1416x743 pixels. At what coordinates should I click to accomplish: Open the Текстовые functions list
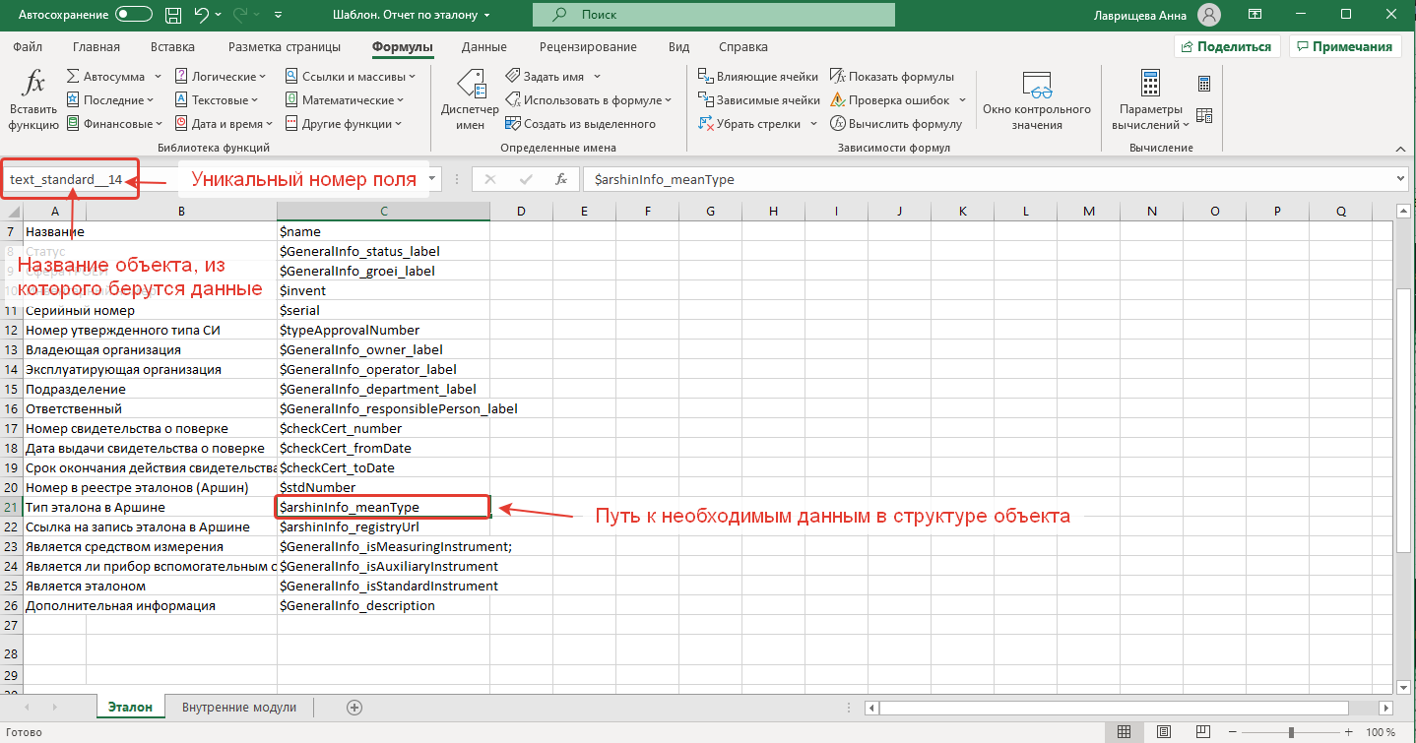pyautogui.click(x=216, y=100)
